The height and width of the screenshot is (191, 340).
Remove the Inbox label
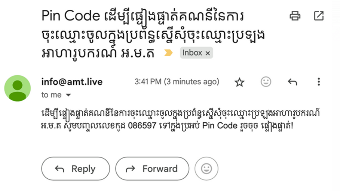coord(208,53)
